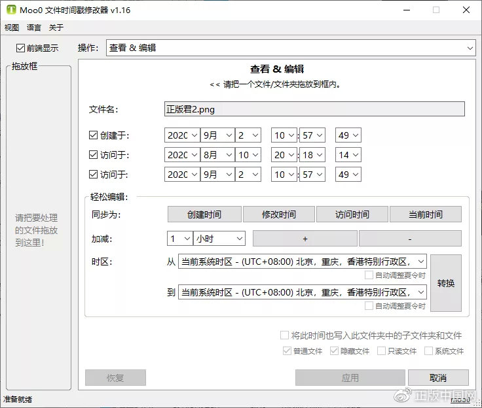Viewport: 482px width, 408px height.
Task: Click the 准备就绪 status bar text
Action: (x=18, y=399)
